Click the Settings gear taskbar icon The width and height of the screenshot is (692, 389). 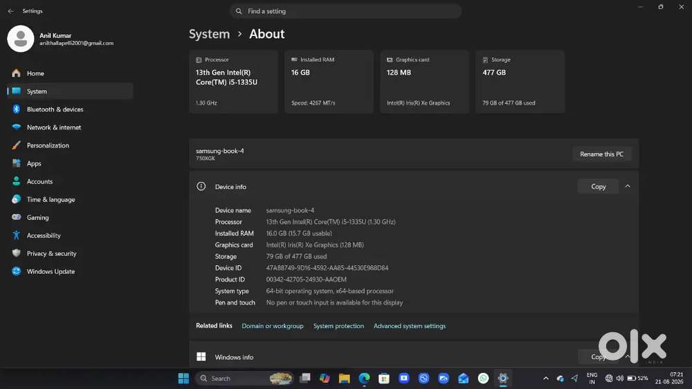click(503, 379)
